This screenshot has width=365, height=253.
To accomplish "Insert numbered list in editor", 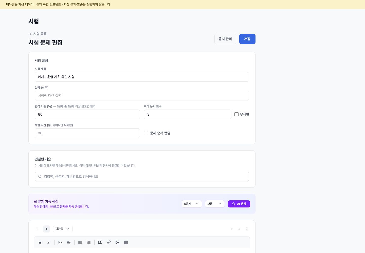I will (89, 242).
